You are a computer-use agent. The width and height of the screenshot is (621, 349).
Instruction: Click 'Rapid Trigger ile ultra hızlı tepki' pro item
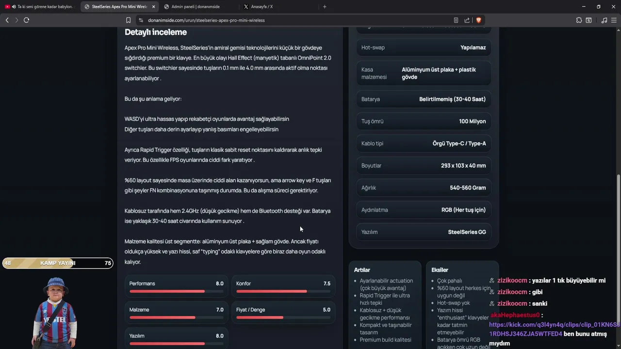[x=385, y=299]
